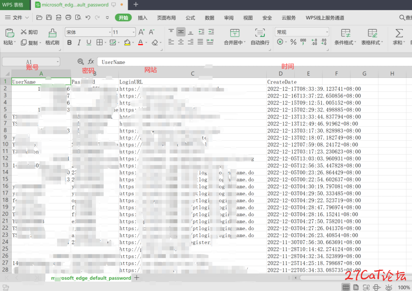Open the 常规 number format dropdown
The width and height of the screenshot is (412, 291).
(327, 32)
